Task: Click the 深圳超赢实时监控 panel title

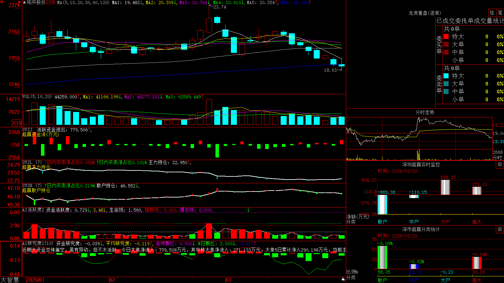Action: [x=421, y=164]
